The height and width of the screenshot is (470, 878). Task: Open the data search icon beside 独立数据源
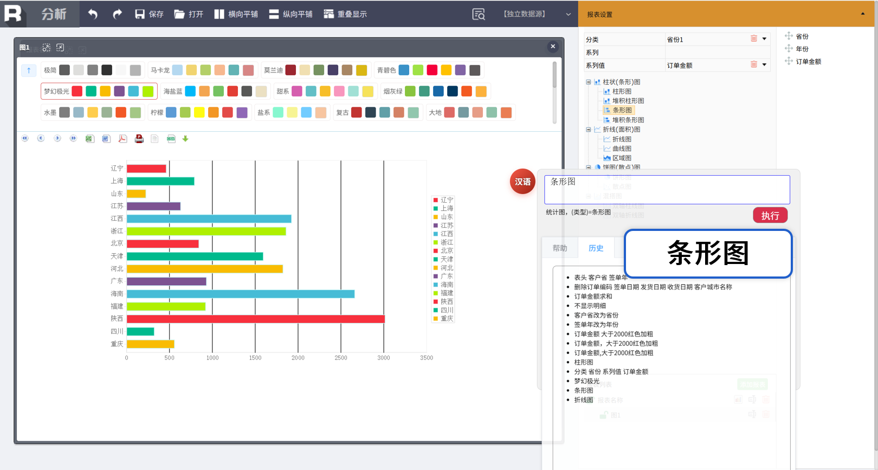(478, 15)
